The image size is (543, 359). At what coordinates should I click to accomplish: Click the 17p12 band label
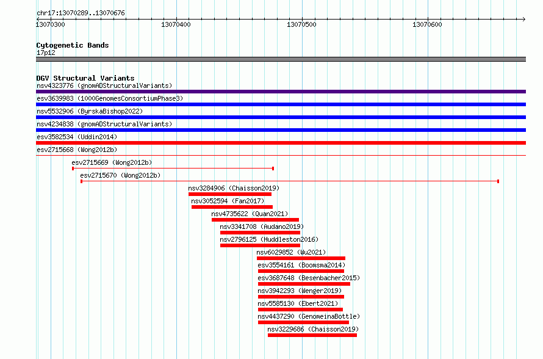pos(46,53)
